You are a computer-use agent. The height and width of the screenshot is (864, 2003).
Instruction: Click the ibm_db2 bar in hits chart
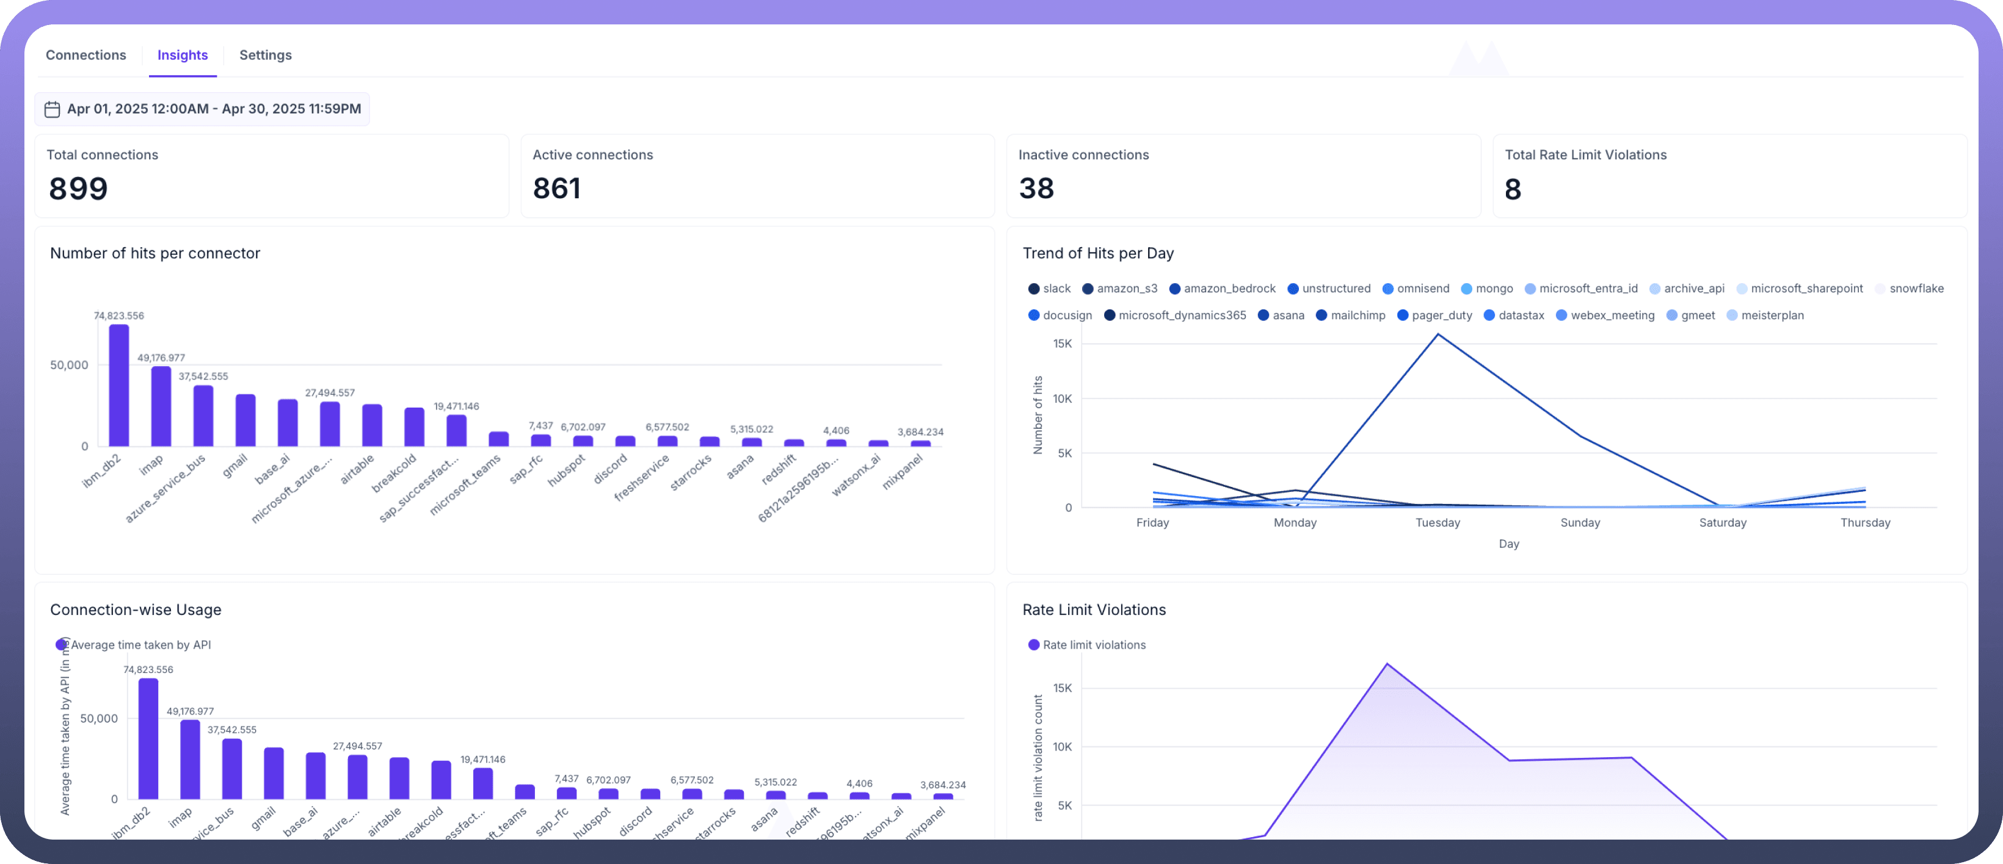click(x=119, y=386)
